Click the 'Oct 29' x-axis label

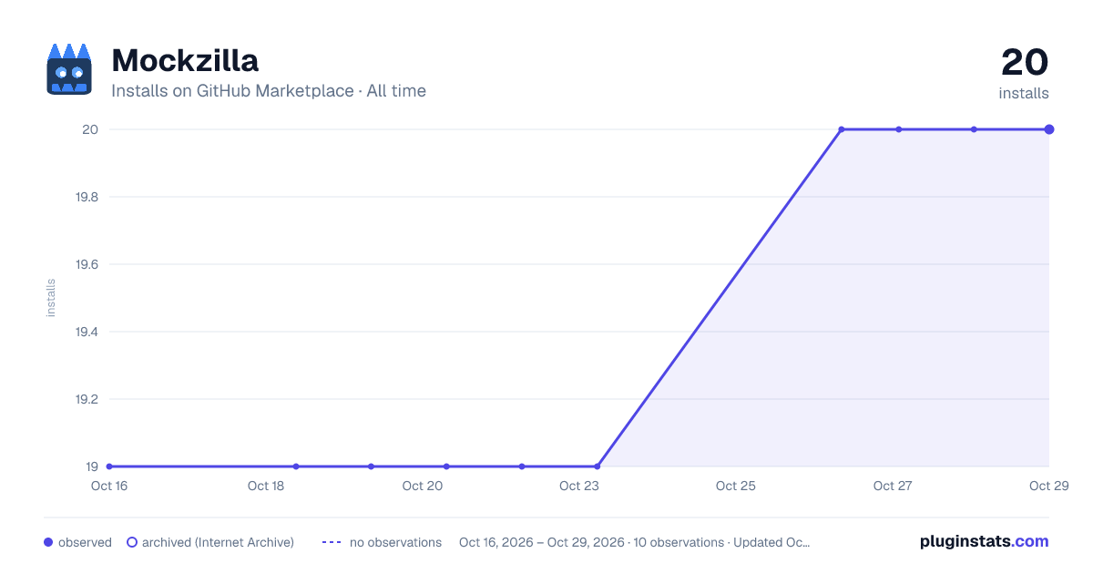pyautogui.click(x=1048, y=486)
